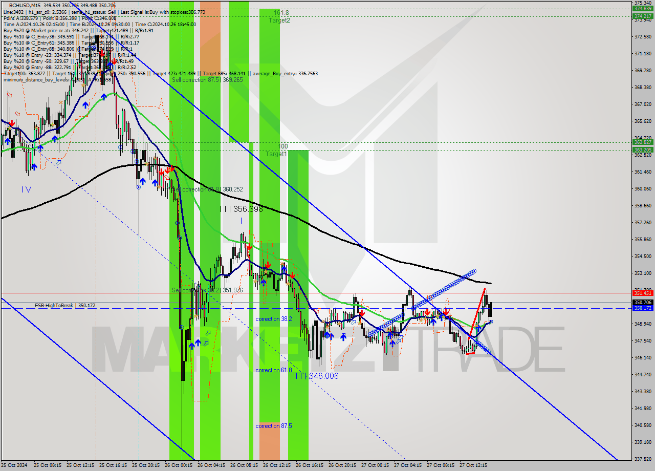This screenshot has height=471, width=655.
Task: Click the 369.780 price axis value
Action: click(643, 71)
